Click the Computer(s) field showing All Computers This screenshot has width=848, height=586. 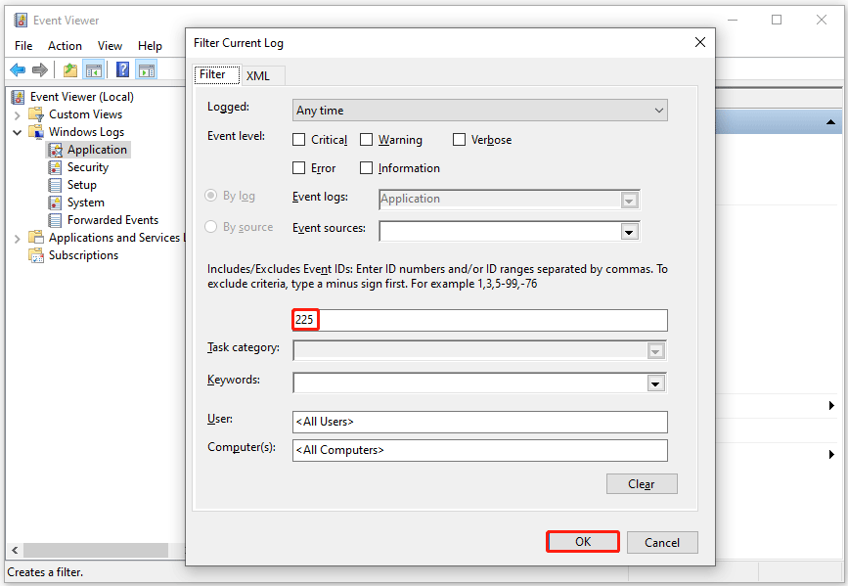[479, 450]
